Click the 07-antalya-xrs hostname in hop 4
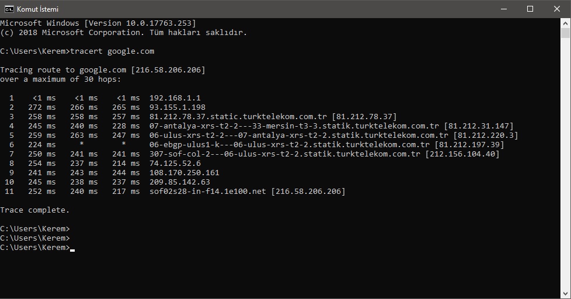 click(x=294, y=126)
